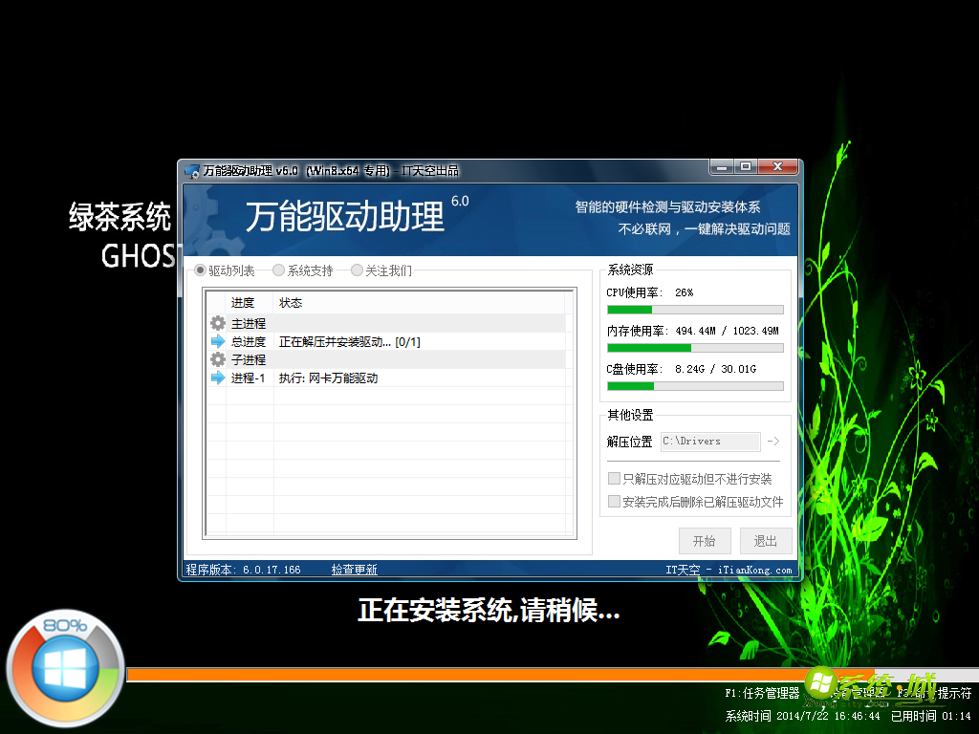This screenshot has width=979, height=734.
Task: Click the blue arrow icon beside 进程-1
Action: tap(217, 378)
